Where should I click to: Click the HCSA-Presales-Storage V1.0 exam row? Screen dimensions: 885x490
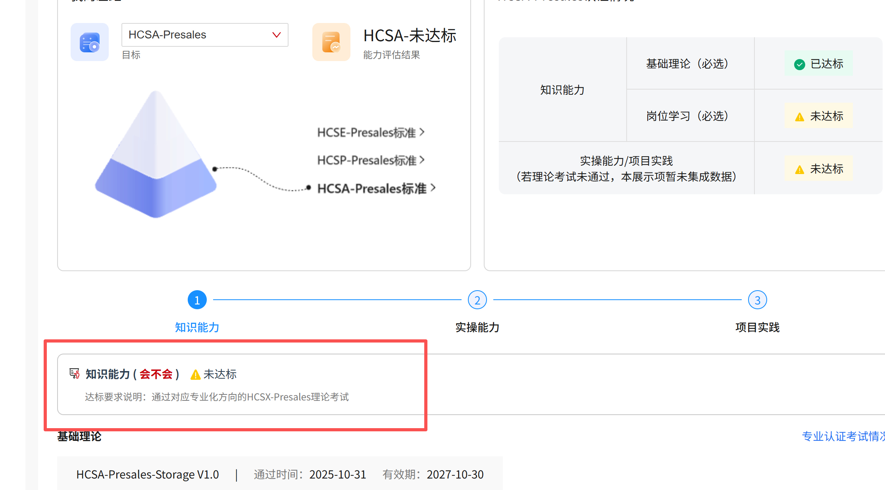pyautogui.click(x=148, y=475)
